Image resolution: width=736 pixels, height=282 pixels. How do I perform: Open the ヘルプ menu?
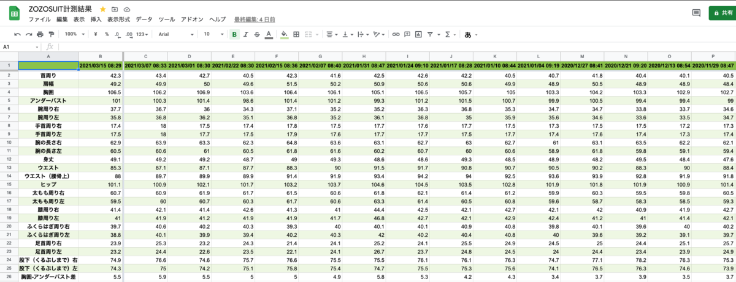[217, 20]
